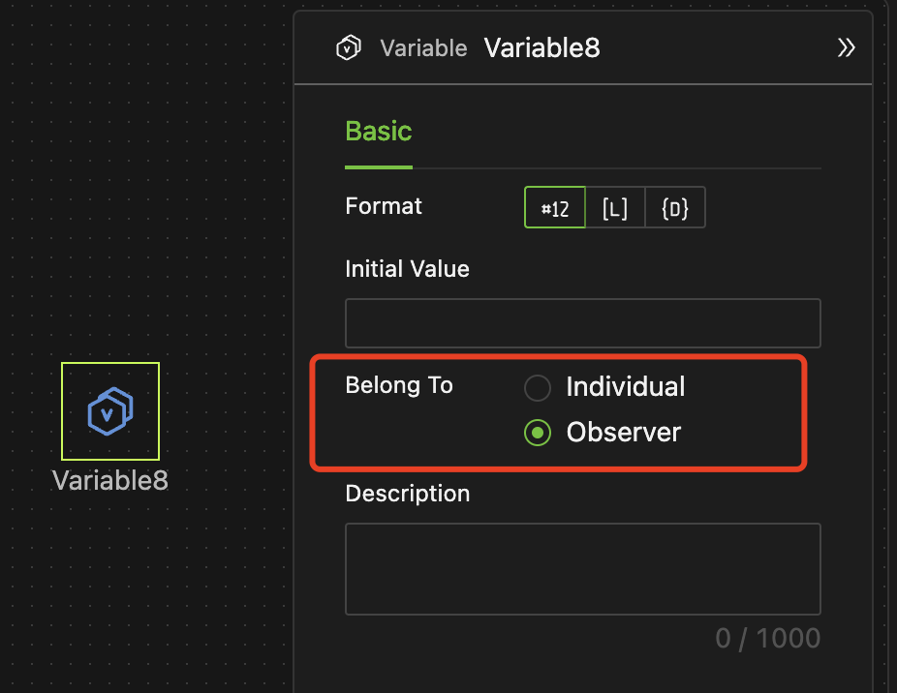Click the Variable type label in header
Image resolution: width=897 pixels, height=693 pixels.
pyautogui.click(x=423, y=48)
